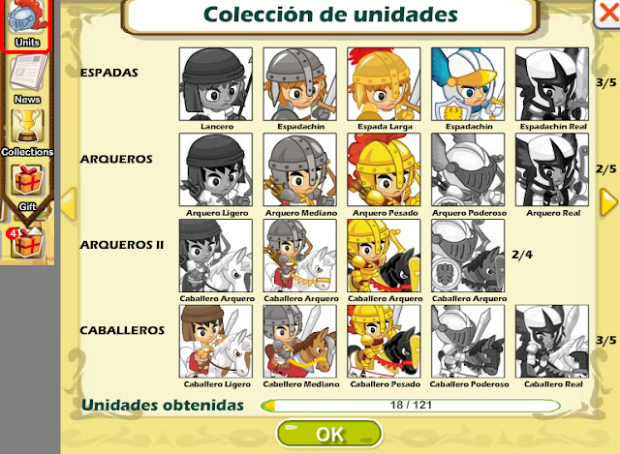Open the Gift box icon
The height and width of the screenshot is (454, 620).
tap(28, 188)
